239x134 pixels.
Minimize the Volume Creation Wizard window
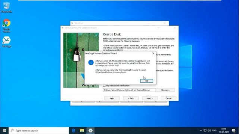click(x=159, y=28)
